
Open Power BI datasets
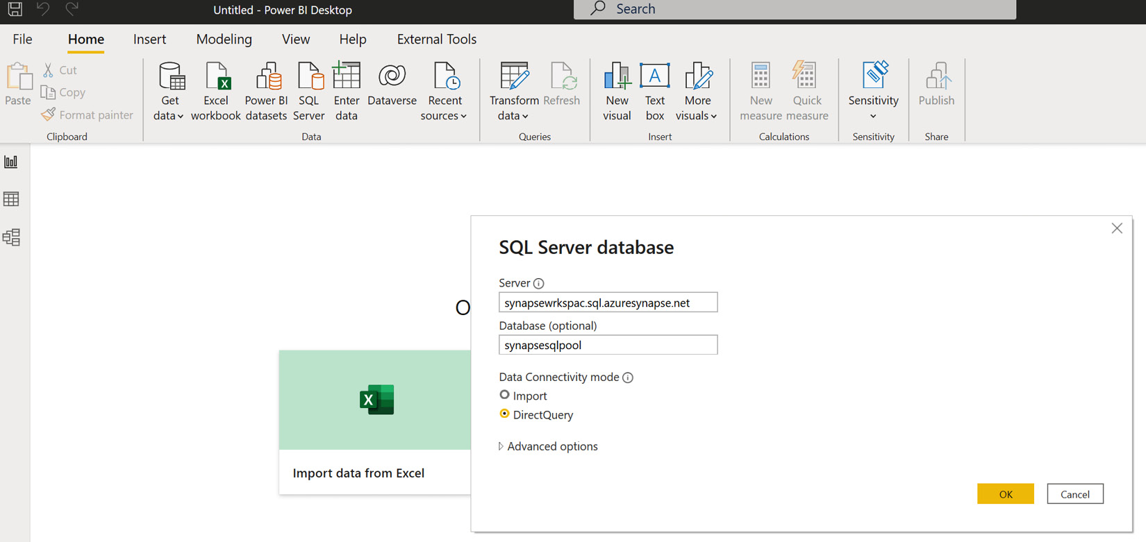[x=266, y=91]
